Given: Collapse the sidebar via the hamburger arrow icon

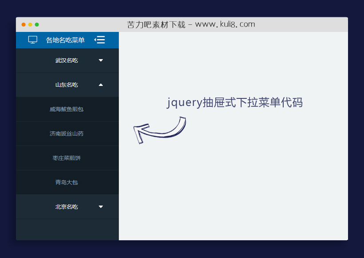Looking at the screenshot, I should point(100,39).
